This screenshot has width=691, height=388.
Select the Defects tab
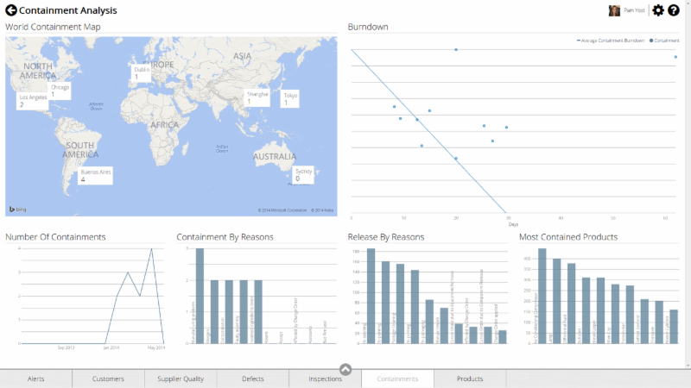point(253,379)
